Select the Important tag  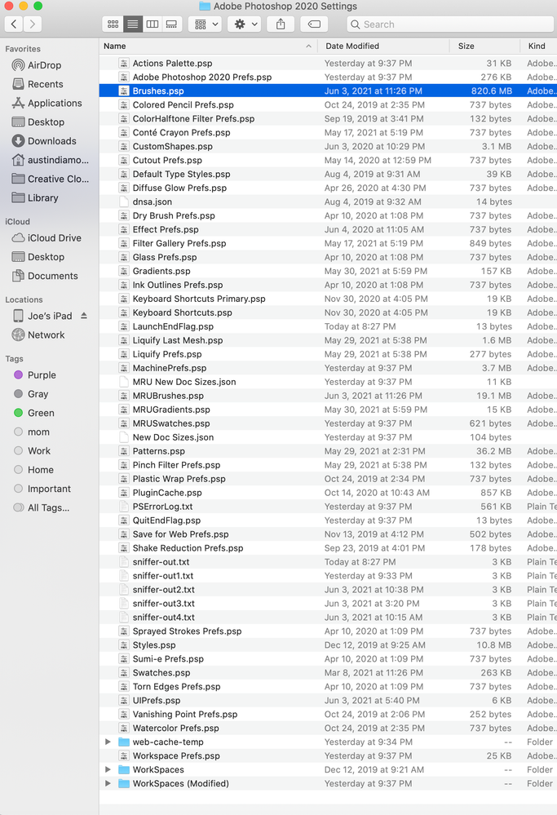tap(49, 489)
